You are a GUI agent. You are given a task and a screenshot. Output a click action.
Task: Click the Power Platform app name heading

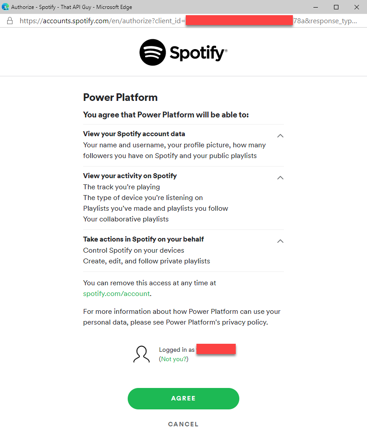[x=120, y=97]
